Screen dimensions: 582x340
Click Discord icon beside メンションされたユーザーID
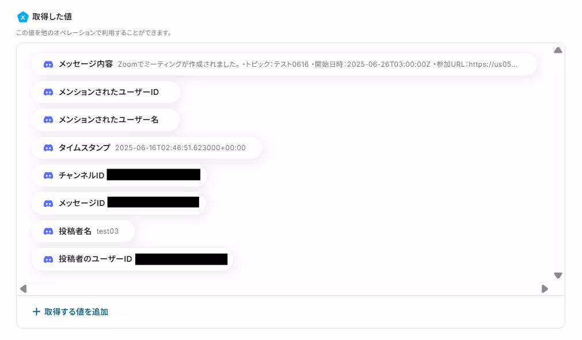tap(48, 92)
